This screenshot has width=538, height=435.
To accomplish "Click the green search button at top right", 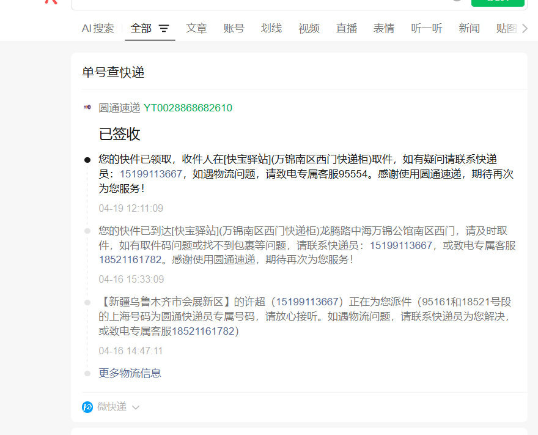I will click(x=498, y=2).
